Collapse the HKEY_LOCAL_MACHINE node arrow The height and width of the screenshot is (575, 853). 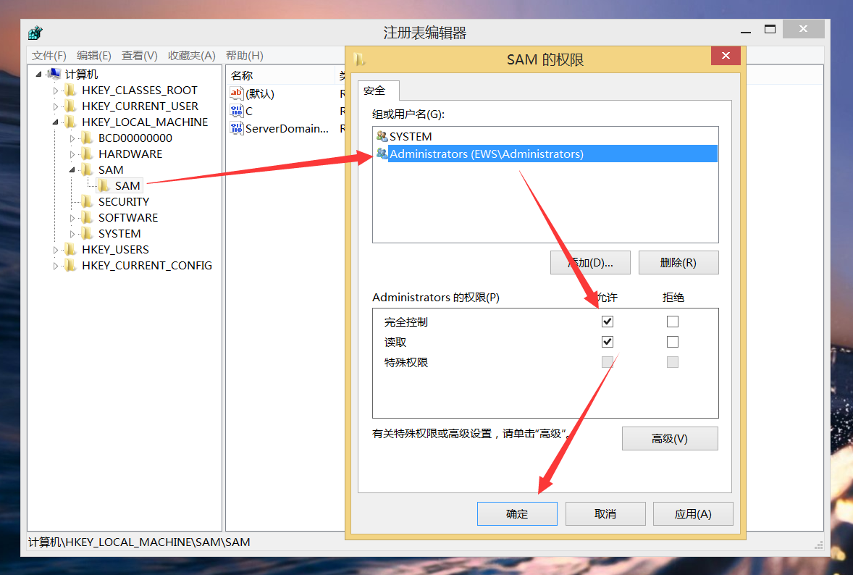tap(56, 122)
